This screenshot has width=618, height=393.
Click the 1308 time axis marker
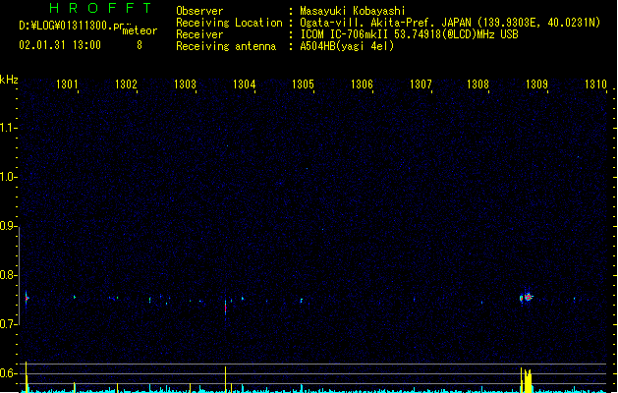point(478,84)
